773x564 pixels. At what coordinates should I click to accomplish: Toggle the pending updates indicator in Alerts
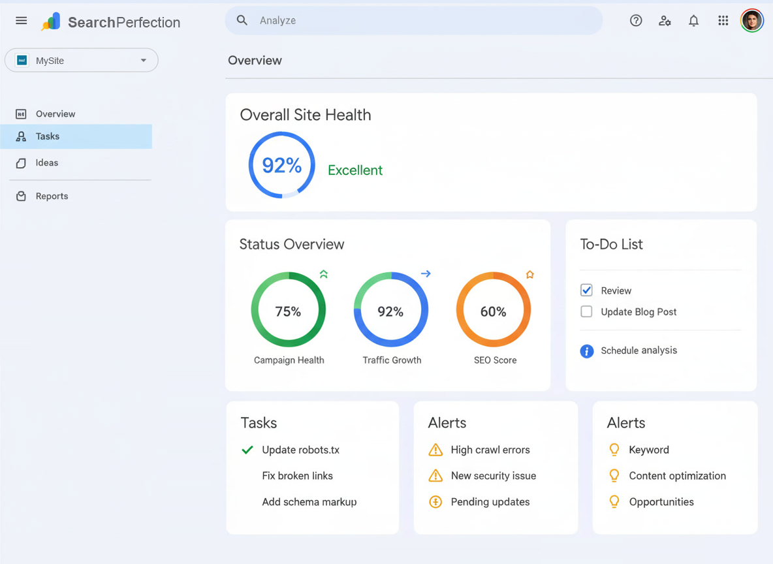coord(435,502)
